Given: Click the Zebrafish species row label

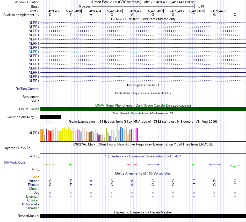Looking at the screenshot, I should point(32,208).
